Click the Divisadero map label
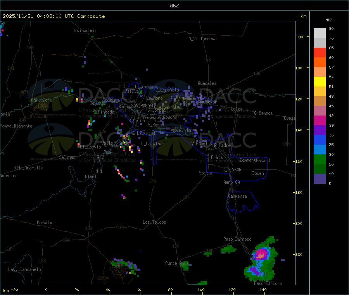The width and height of the screenshot is (349, 295). click(84, 31)
